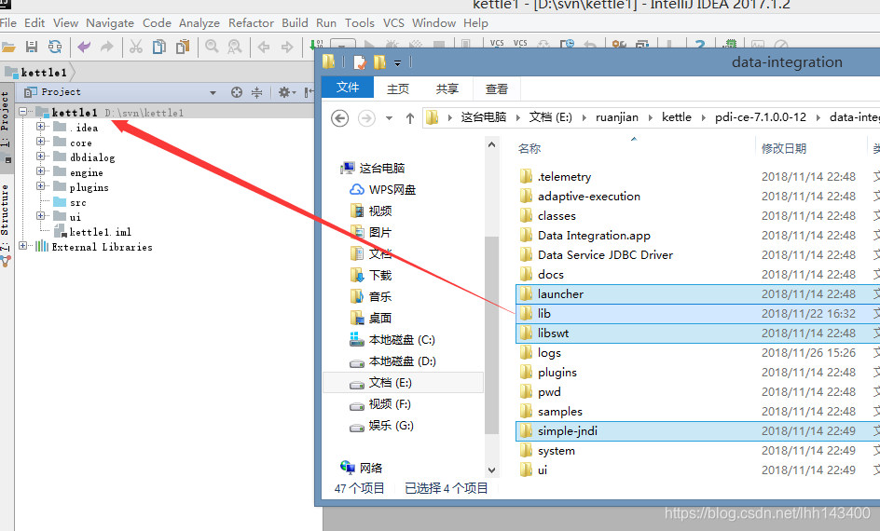880x531 pixels.
Task: Open Explorer recent locations dropdown arrow
Action: click(389, 118)
